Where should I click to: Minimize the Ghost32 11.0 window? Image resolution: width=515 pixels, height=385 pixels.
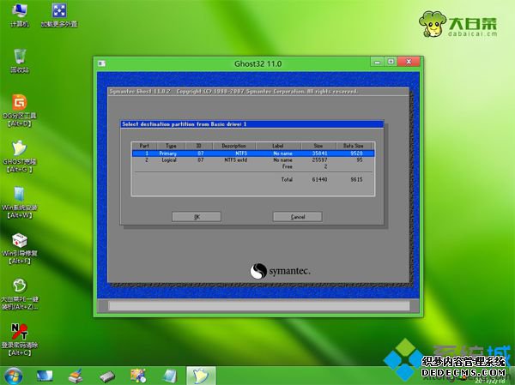(378, 62)
